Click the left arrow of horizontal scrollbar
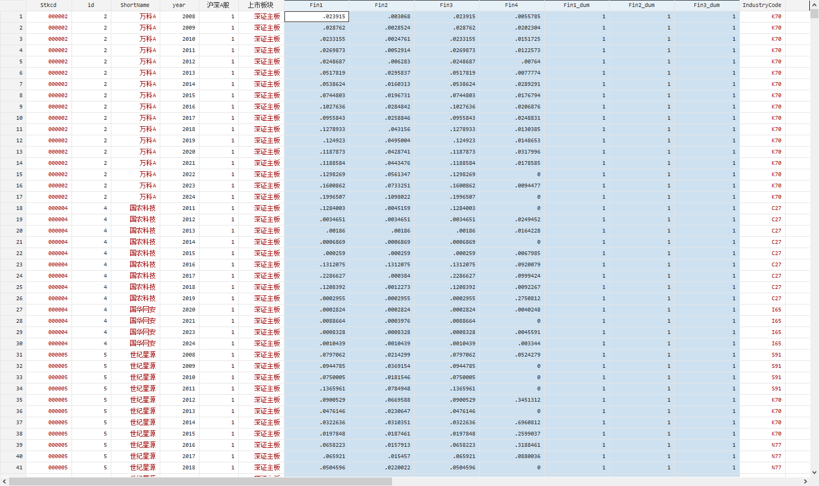Screen dimensions: 819x486 [x=4, y=482]
